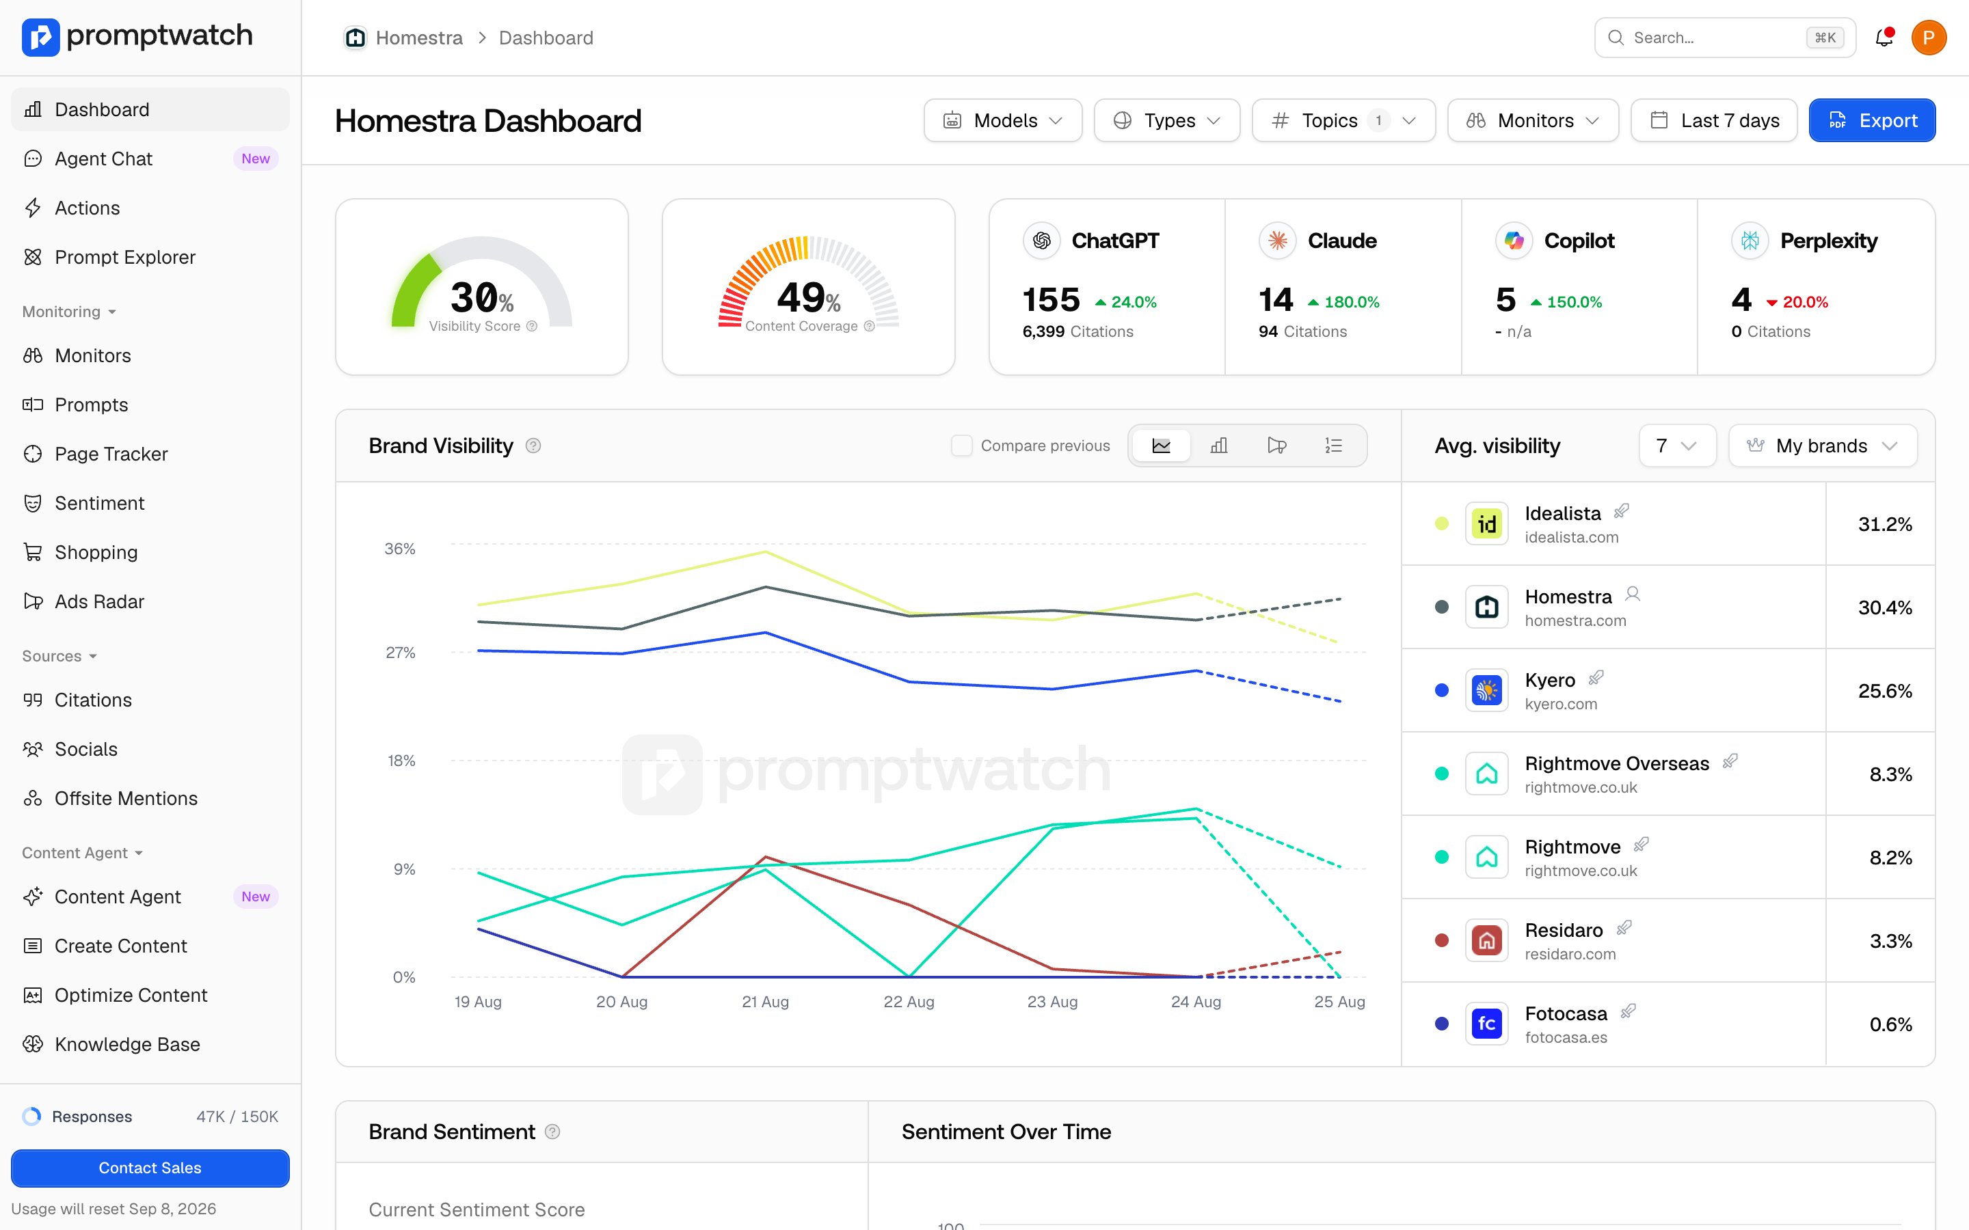This screenshot has width=1969, height=1230.
Task: Click the ChatGPT model icon
Action: [x=1041, y=241]
